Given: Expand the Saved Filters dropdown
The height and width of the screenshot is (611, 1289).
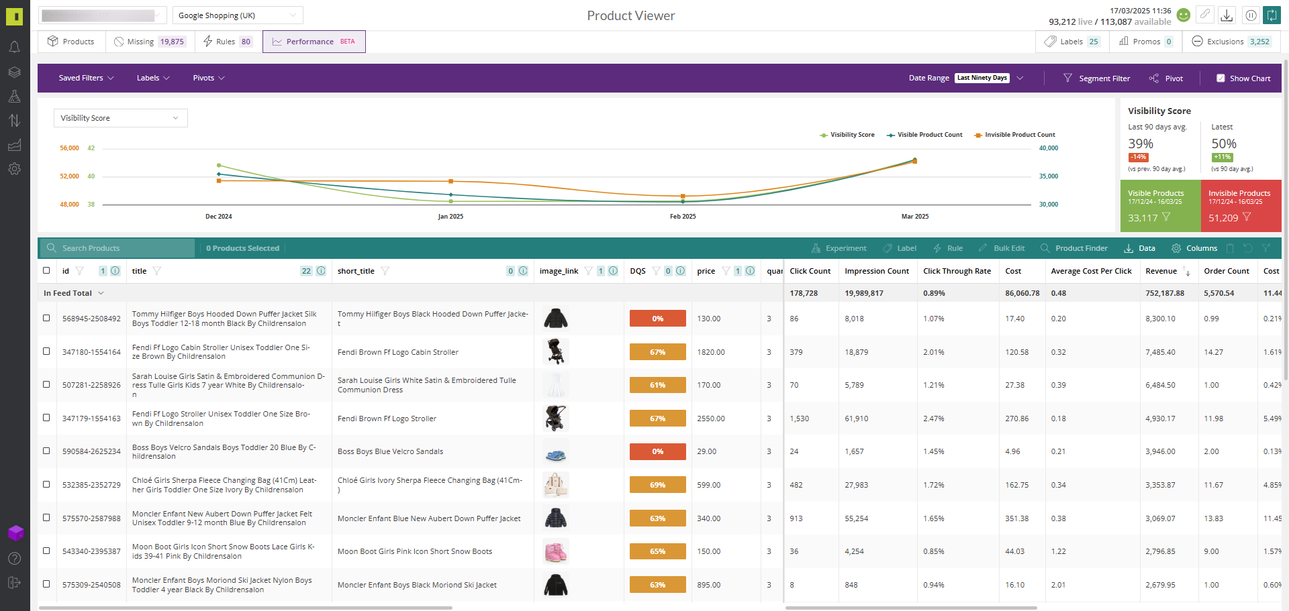Looking at the screenshot, I should 86,78.
